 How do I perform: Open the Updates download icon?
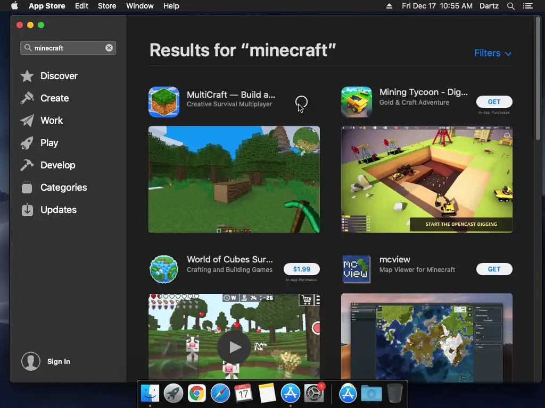(27, 209)
